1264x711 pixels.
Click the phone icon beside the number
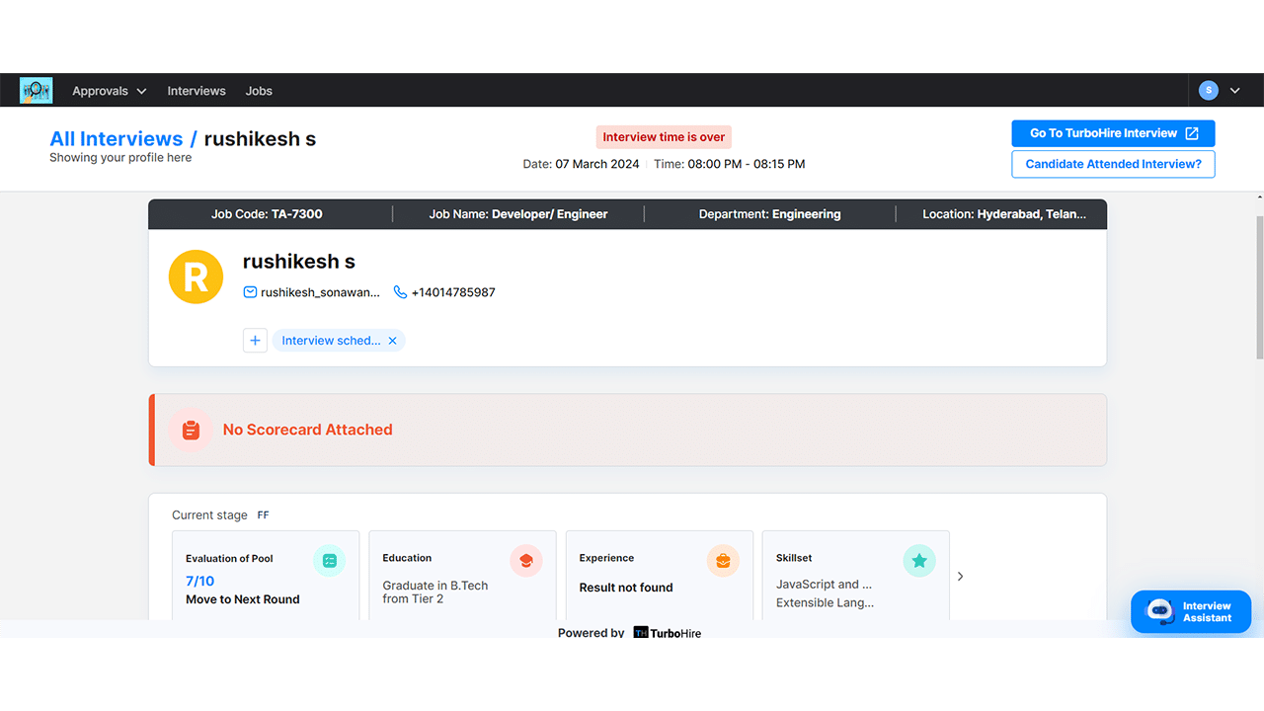(400, 292)
